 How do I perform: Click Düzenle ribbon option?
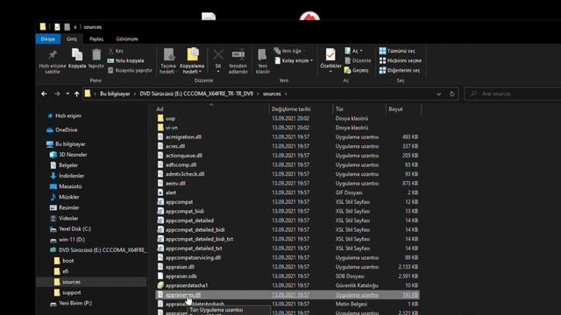click(x=358, y=60)
